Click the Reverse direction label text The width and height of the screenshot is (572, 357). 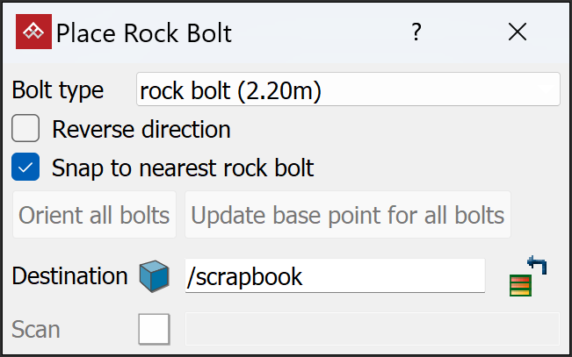click(141, 130)
